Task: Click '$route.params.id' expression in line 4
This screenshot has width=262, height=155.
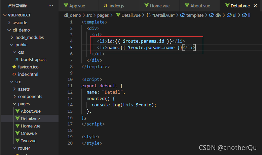Action: click(x=144, y=41)
